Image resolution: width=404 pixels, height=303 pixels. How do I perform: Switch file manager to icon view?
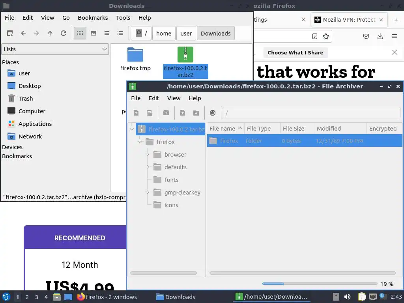click(x=80, y=33)
